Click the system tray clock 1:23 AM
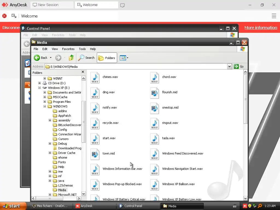Screen dimensions: 280x210 pyautogui.click(x=270, y=206)
